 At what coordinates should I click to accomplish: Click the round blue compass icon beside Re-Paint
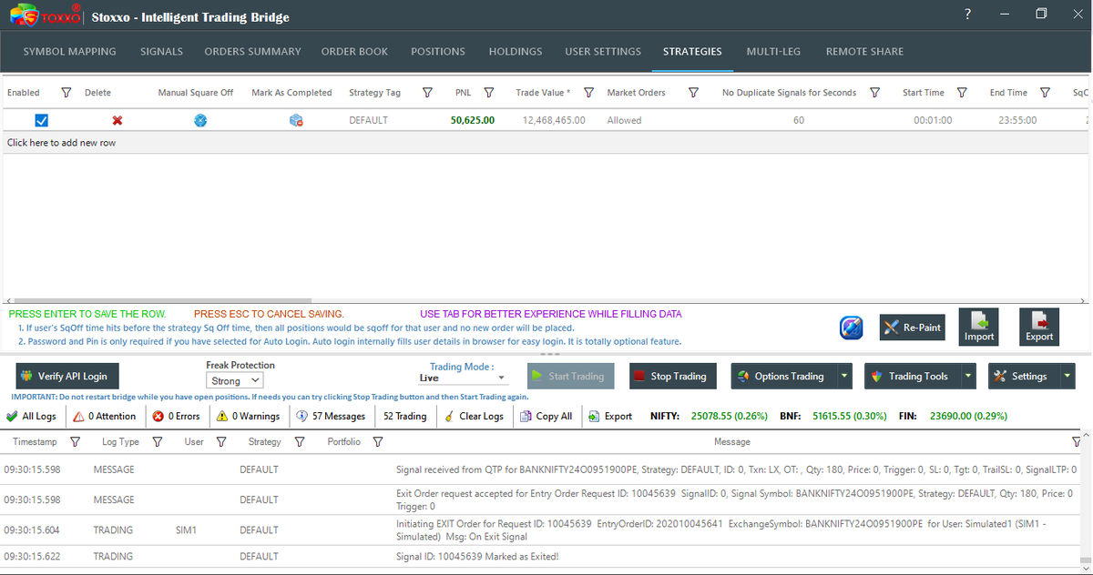click(x=852, y=328)
